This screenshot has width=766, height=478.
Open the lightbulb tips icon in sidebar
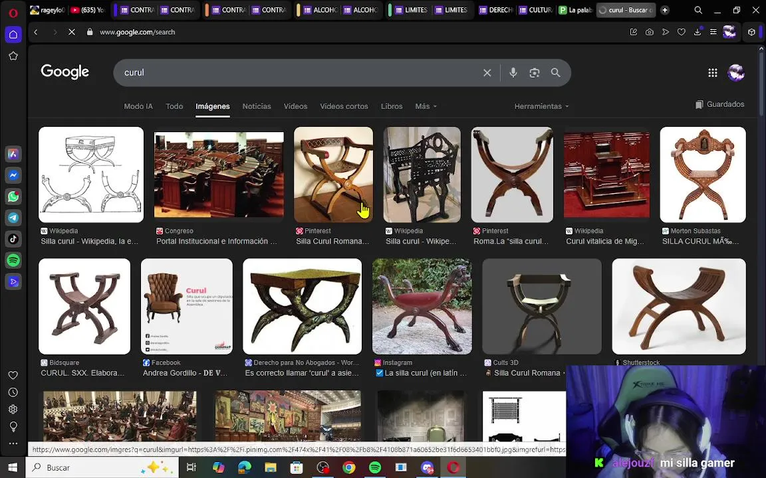pos(13,426)
